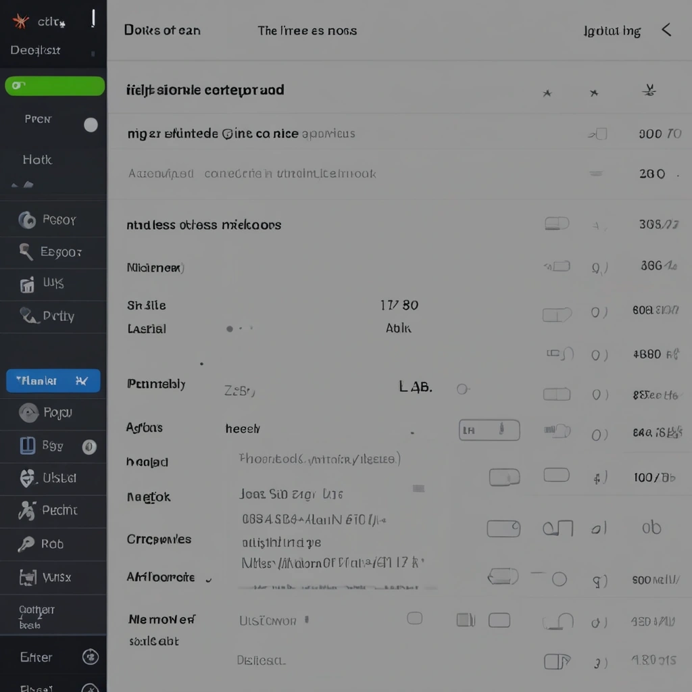The height and width of the screenshot is (692, 692).
Task: Expand the chevron beside Arilooroite
Action: point(209,580)
